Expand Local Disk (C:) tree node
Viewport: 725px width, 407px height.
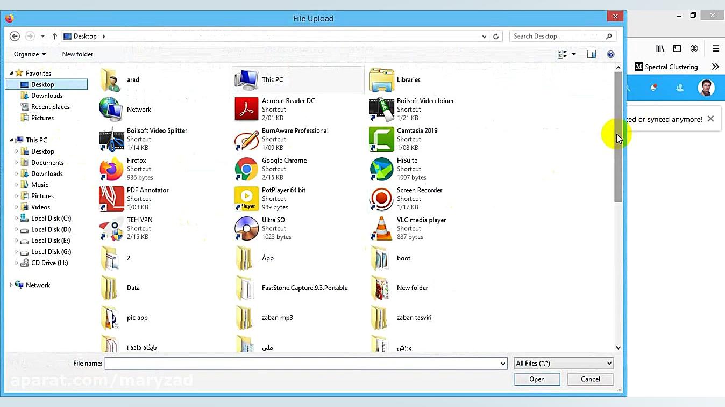coord(17,219)
